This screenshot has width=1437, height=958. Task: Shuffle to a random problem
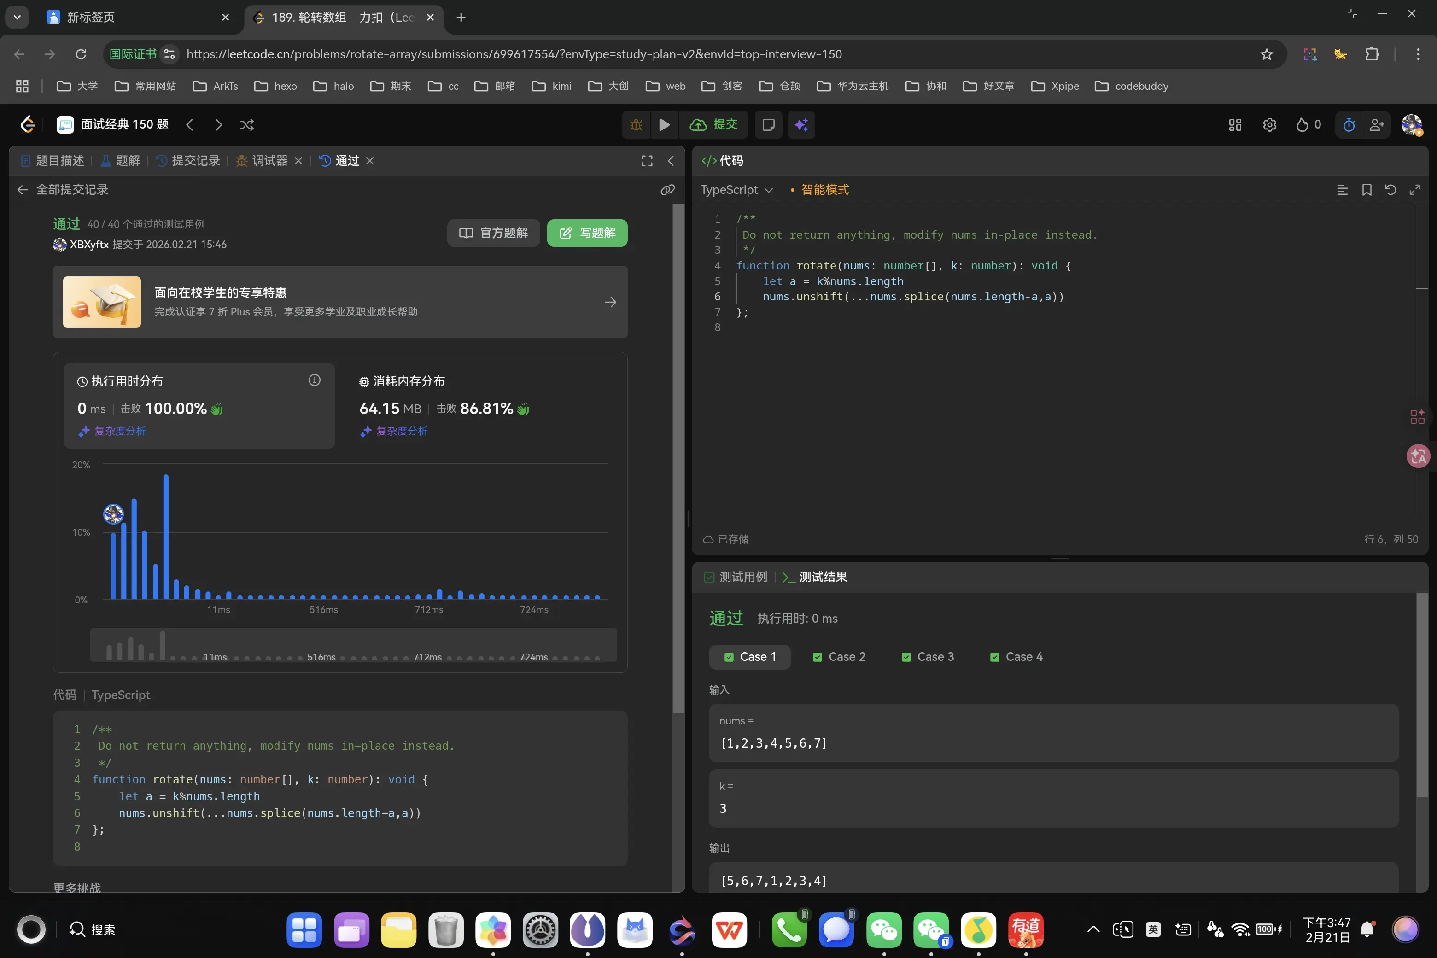click(x=247, y=125)
